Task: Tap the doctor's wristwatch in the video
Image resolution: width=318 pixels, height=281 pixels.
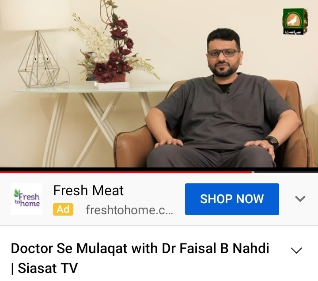Action: pyautogui.click(x=271, y=142)
